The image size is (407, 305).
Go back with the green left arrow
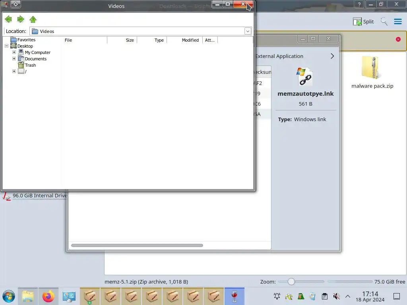click(8, 19)
